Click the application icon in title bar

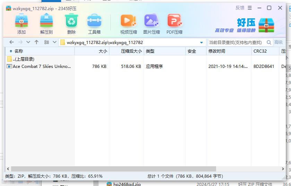(x=9, y=8)
